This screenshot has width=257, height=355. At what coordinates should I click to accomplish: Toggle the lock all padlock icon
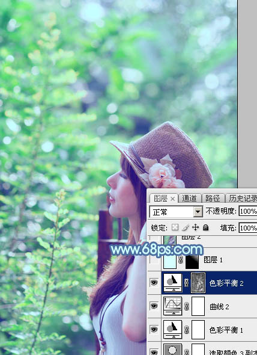point(206,227)
